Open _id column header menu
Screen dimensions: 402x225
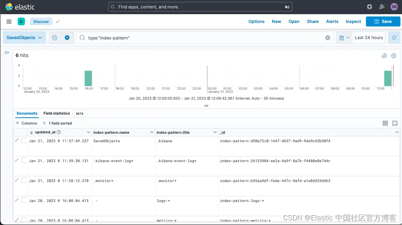coord(397,132)
